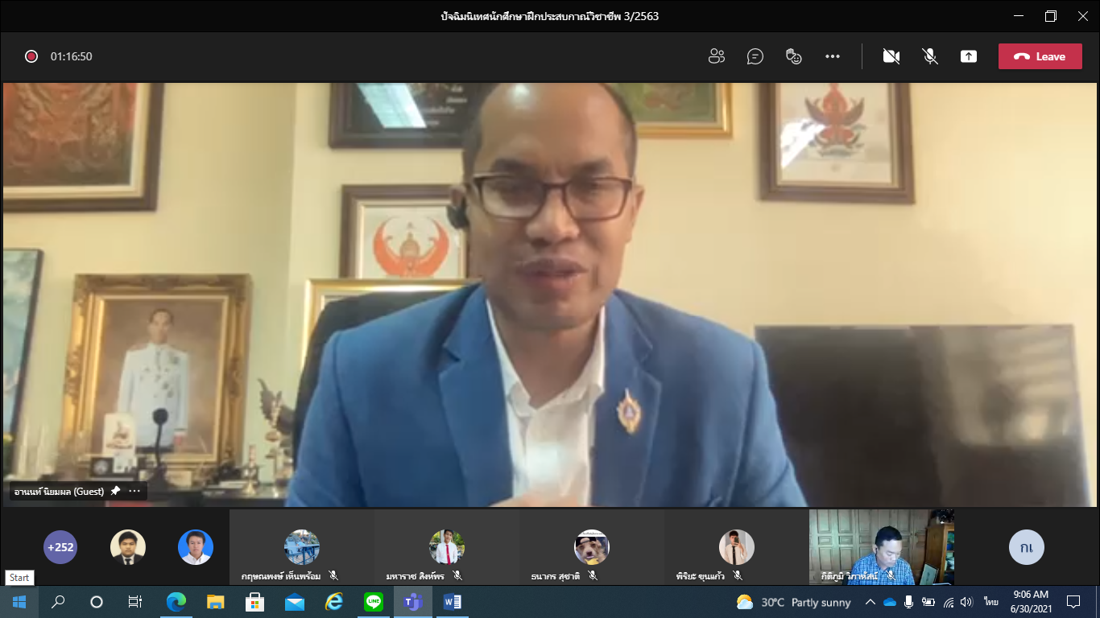Image resolution: width=1100 pixels, height=618 pixels.
Task: Toggle the camera on
Action: pyautogui.click(x=891, y=56)
